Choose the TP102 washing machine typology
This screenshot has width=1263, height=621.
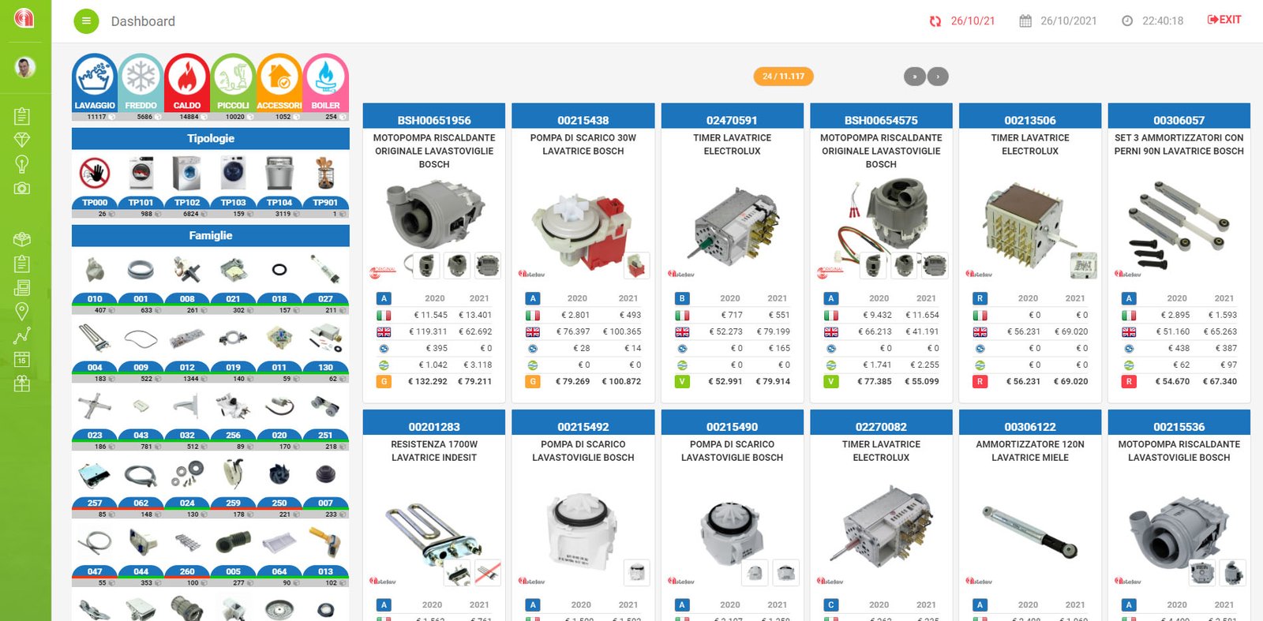[x=187, y=185]
